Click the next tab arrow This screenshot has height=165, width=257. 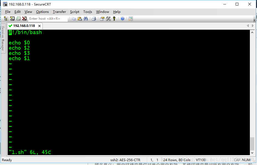pos(253,26)
